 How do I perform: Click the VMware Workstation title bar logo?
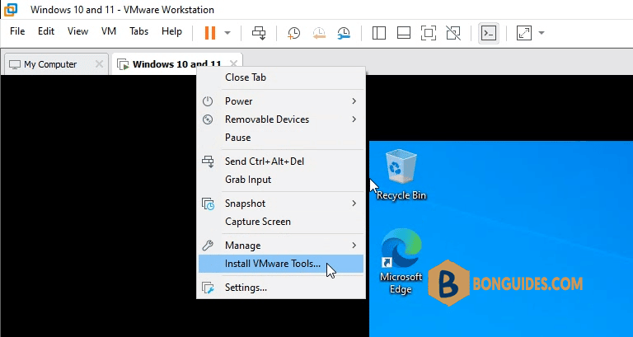click(x=11, y=9)
